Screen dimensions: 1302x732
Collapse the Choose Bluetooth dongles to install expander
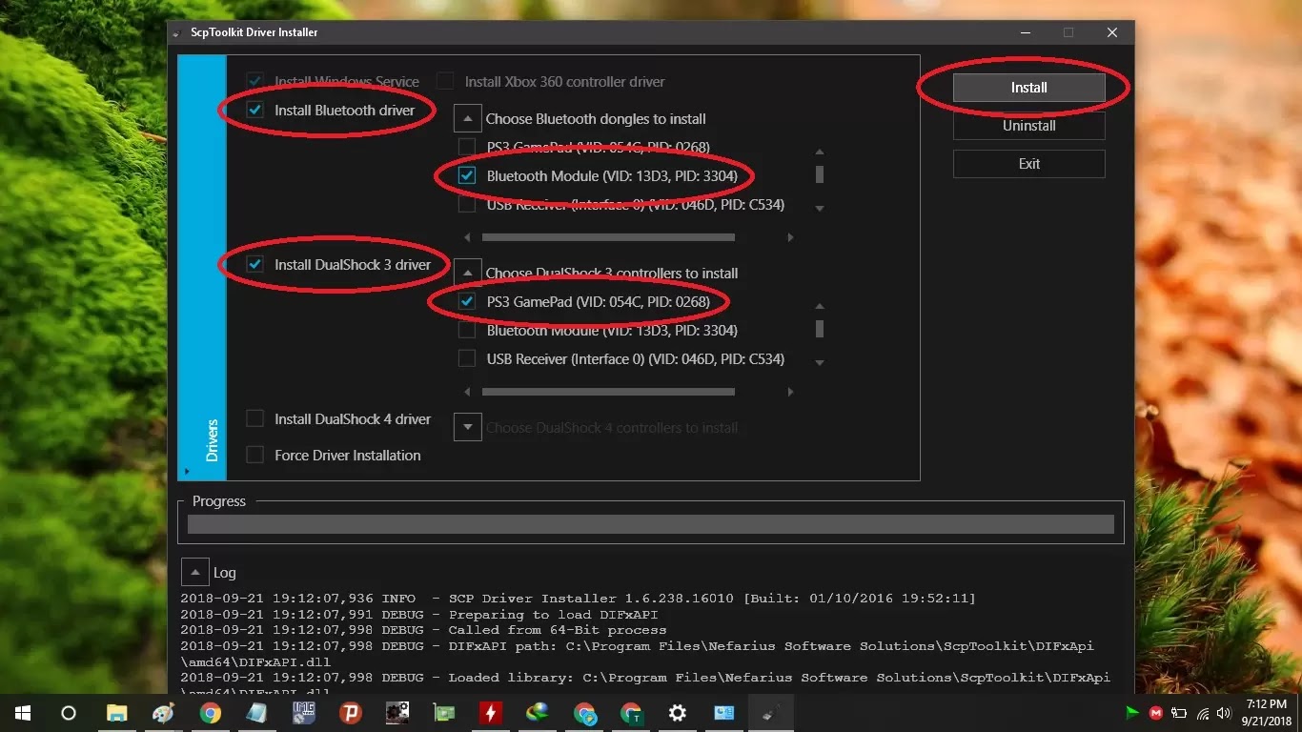pos(467,118)
